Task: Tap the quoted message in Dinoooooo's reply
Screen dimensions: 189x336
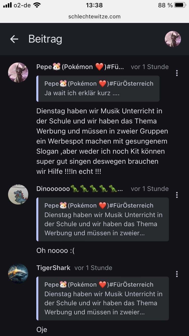Action: [103, 219]
